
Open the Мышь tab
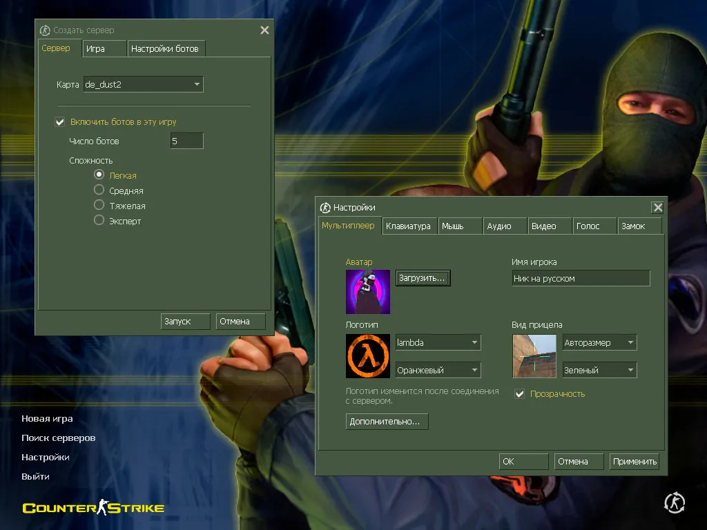coord(460,226)
